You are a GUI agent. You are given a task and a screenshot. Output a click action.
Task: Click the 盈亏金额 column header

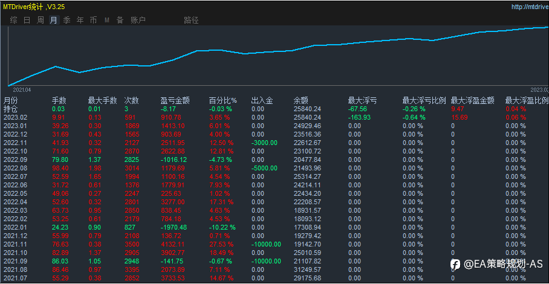pyautogui.click(x=175, y=101)
